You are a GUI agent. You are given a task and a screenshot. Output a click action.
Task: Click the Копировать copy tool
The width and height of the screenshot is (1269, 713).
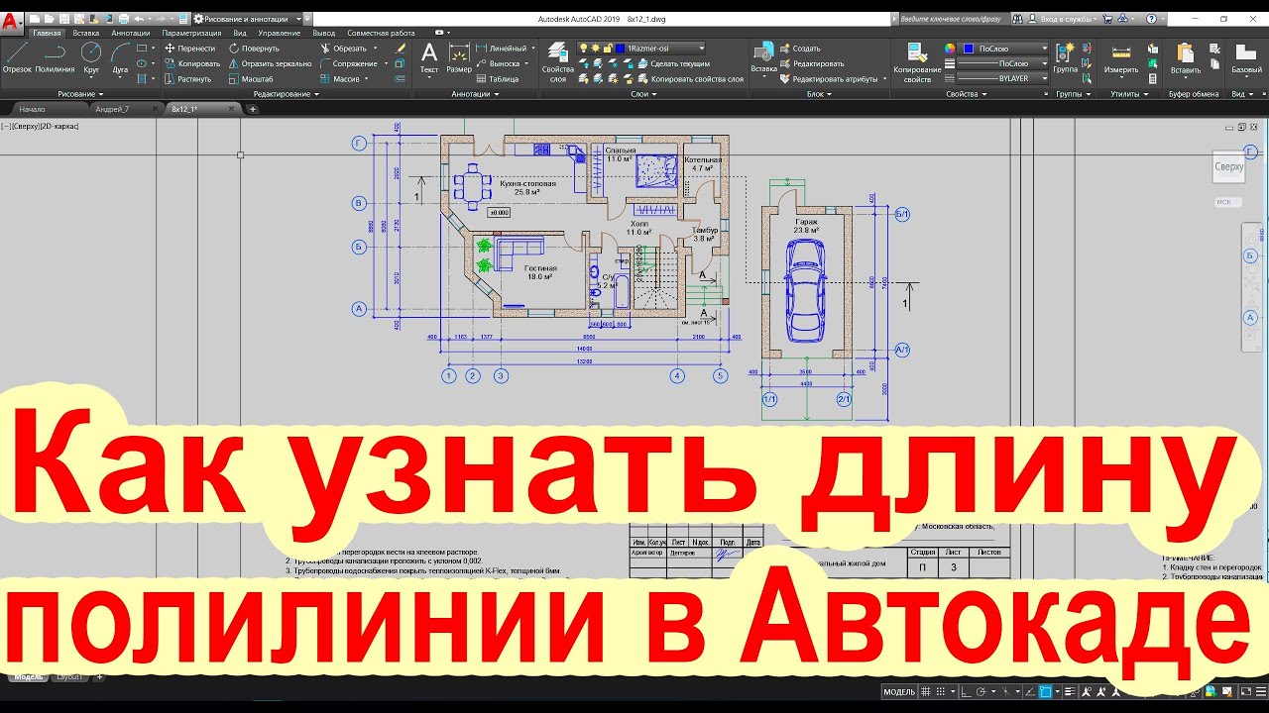coord(192,63)
